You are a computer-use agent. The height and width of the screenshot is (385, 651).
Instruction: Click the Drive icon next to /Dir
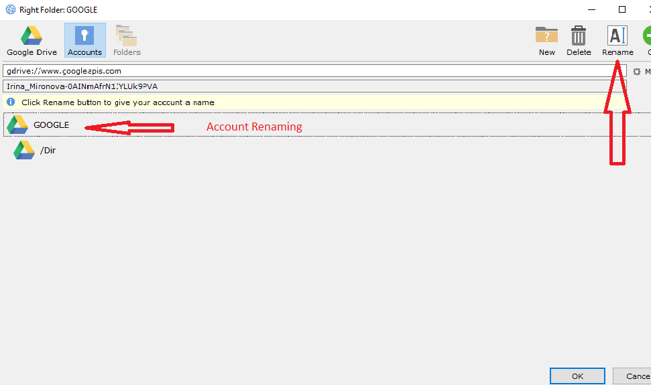pos(24,150)
